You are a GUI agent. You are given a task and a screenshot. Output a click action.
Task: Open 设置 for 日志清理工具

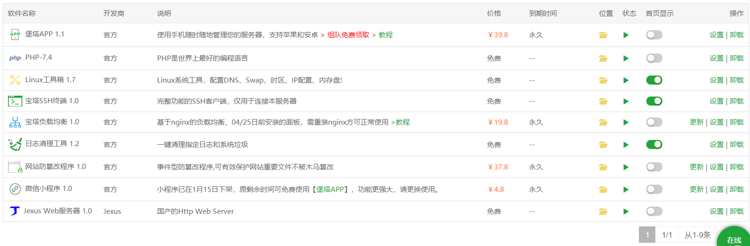[x=716, y=145]
